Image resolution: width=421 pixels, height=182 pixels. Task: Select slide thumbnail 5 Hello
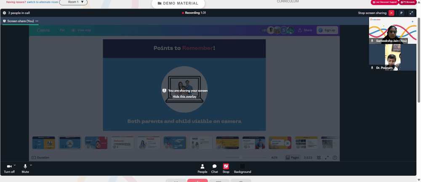coord(149,143)
